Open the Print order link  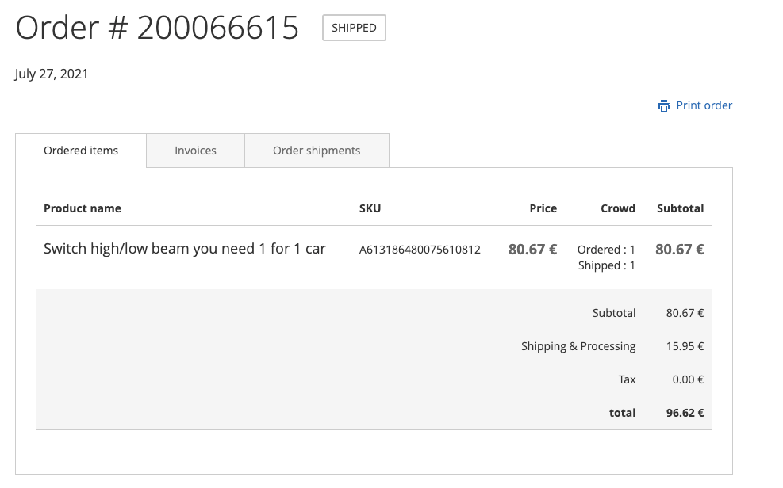coord(704,105)
